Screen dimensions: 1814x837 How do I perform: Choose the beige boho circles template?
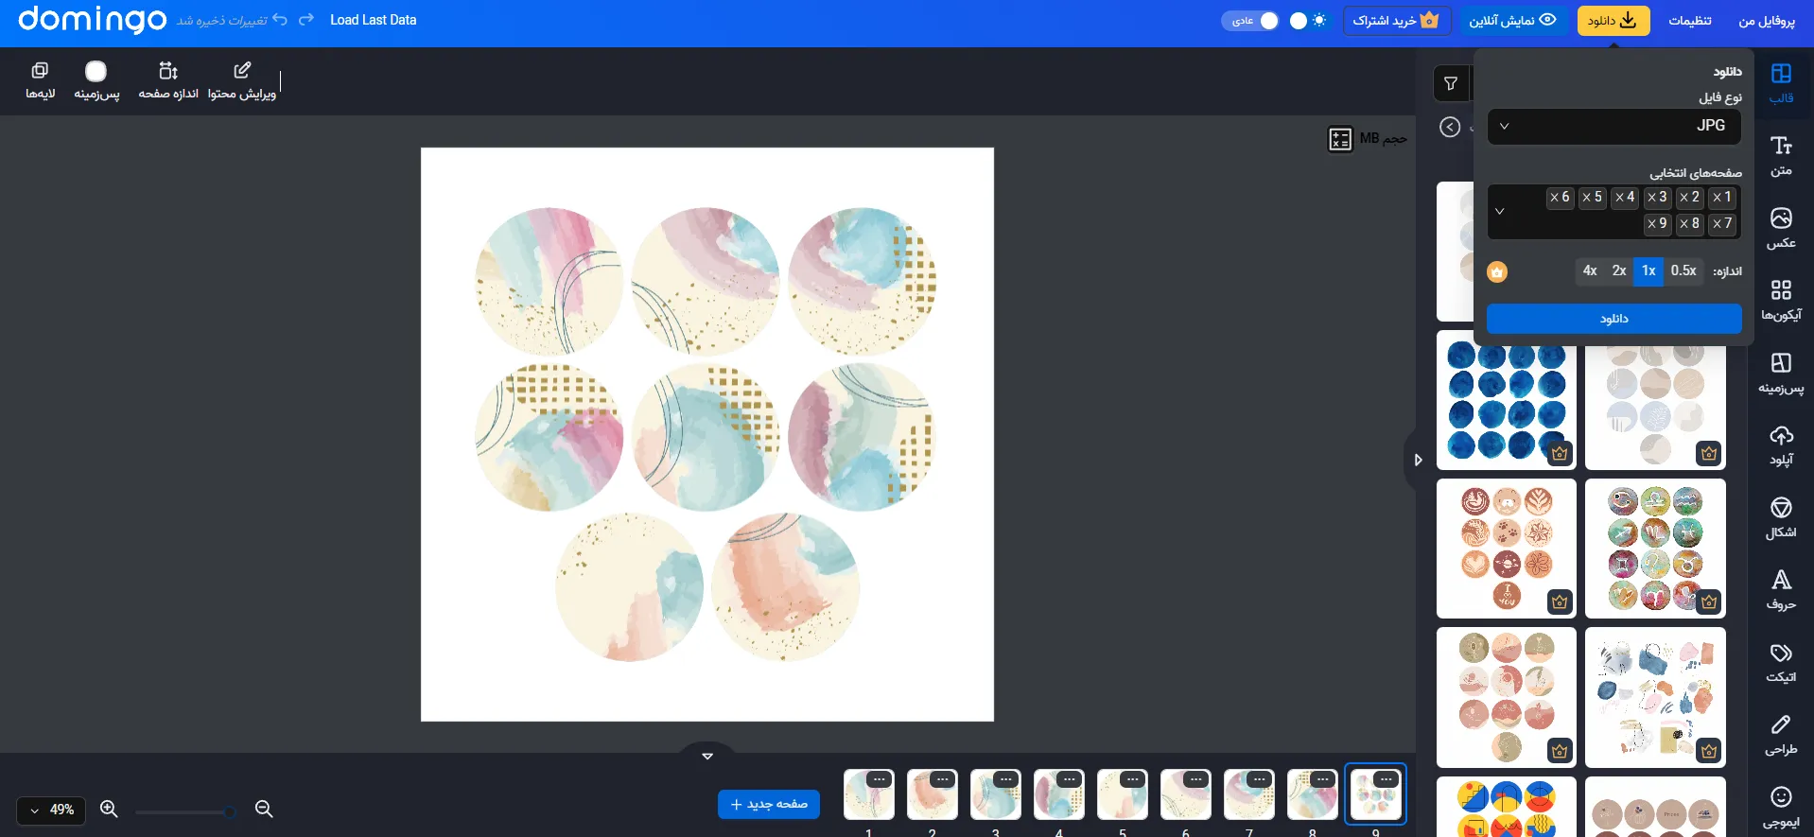[x=1507, y=697]
